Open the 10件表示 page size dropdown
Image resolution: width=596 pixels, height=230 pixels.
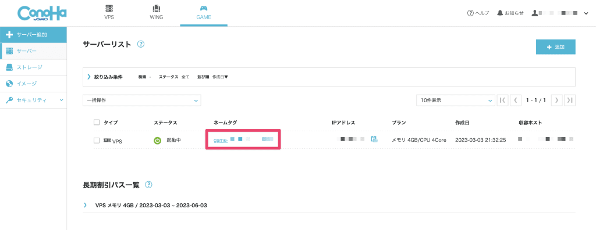pyautogui.click(x=456, y=100)
